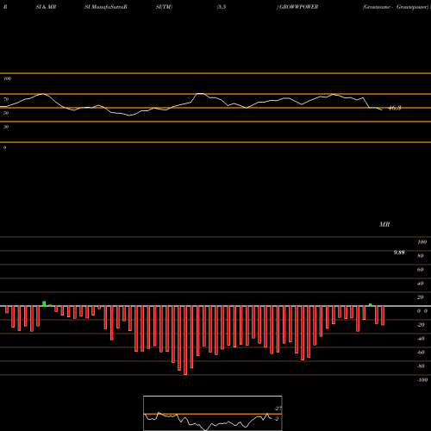This screenshot has height=431, width=431.
Task: Click the 'SI & MR' header label
Action: tap(46, 7)
